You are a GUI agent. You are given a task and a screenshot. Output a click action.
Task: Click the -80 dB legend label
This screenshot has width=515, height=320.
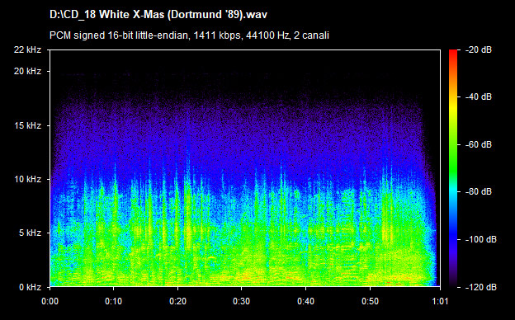click(479, 191)
